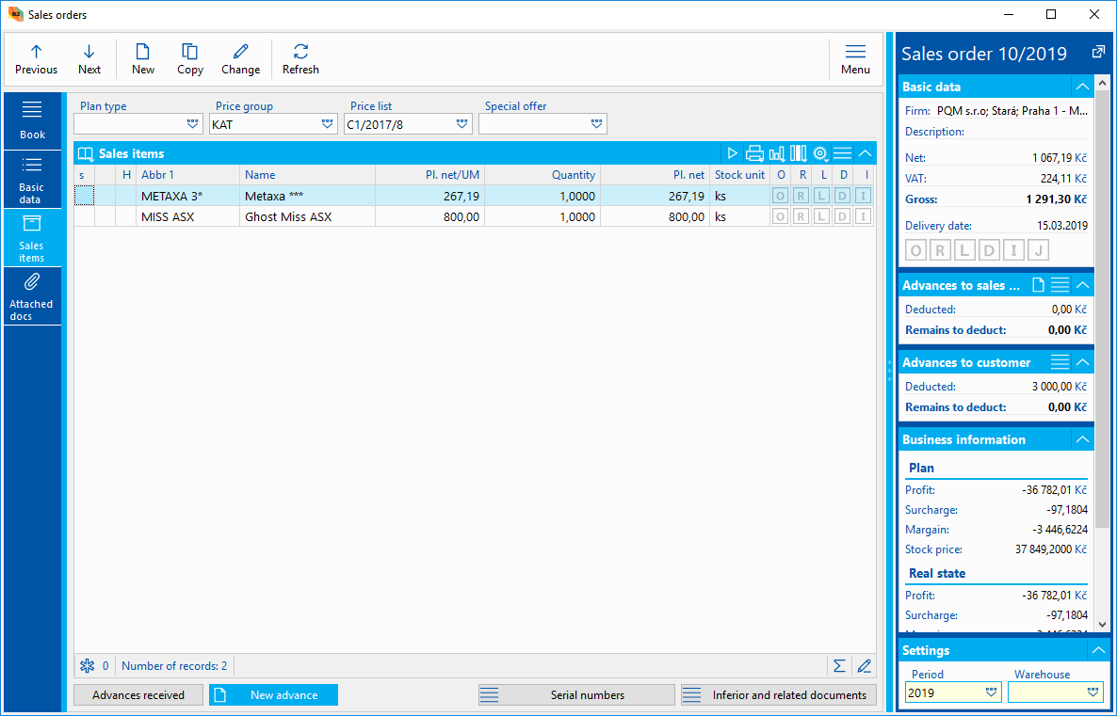Collapse the Settings panel
Screen dimensions: 1117x716
click(x=1098, y=650)
